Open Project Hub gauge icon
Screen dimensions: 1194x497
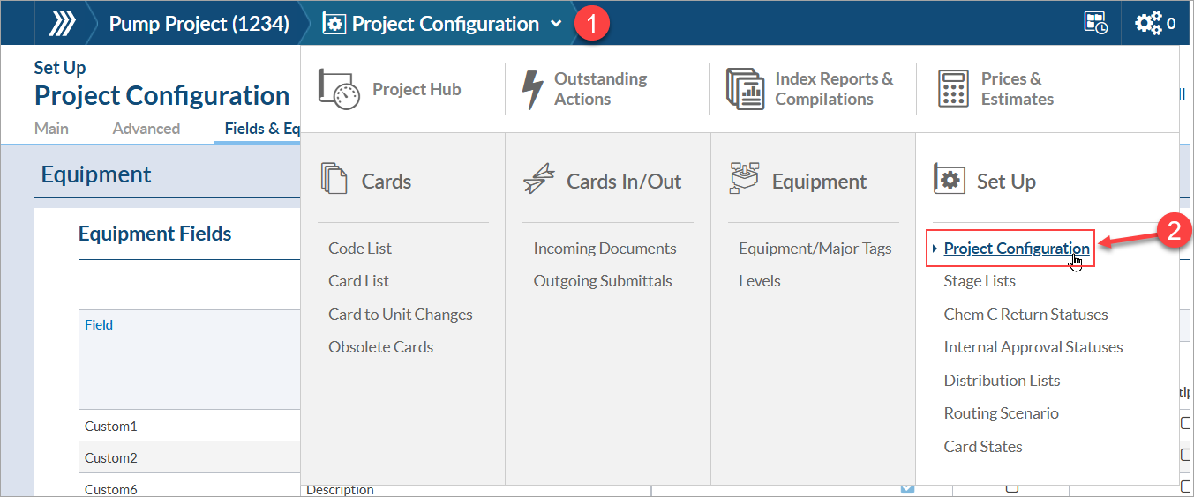tap(340, 89)
